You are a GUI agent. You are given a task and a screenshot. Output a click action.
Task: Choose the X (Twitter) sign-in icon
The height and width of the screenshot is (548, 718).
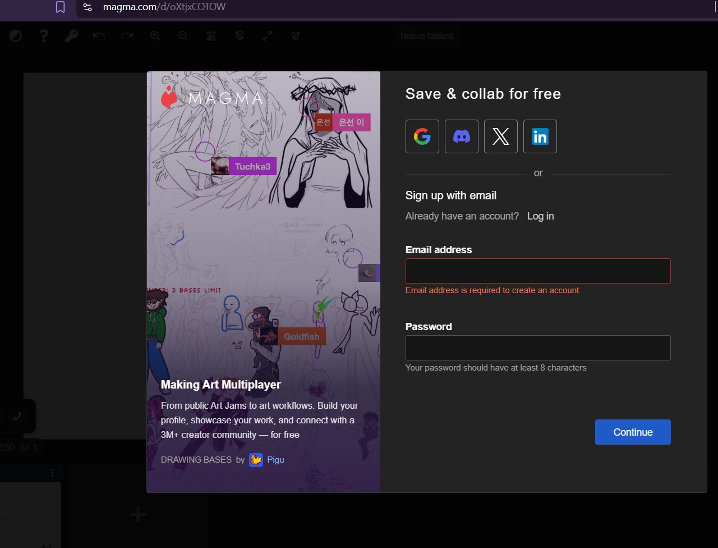point(500,136)
